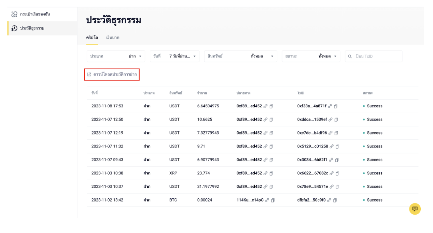The width and height of the screenshot is (433, 233).
Task: Click the yellow chat support icon
Action: (415, 209)
